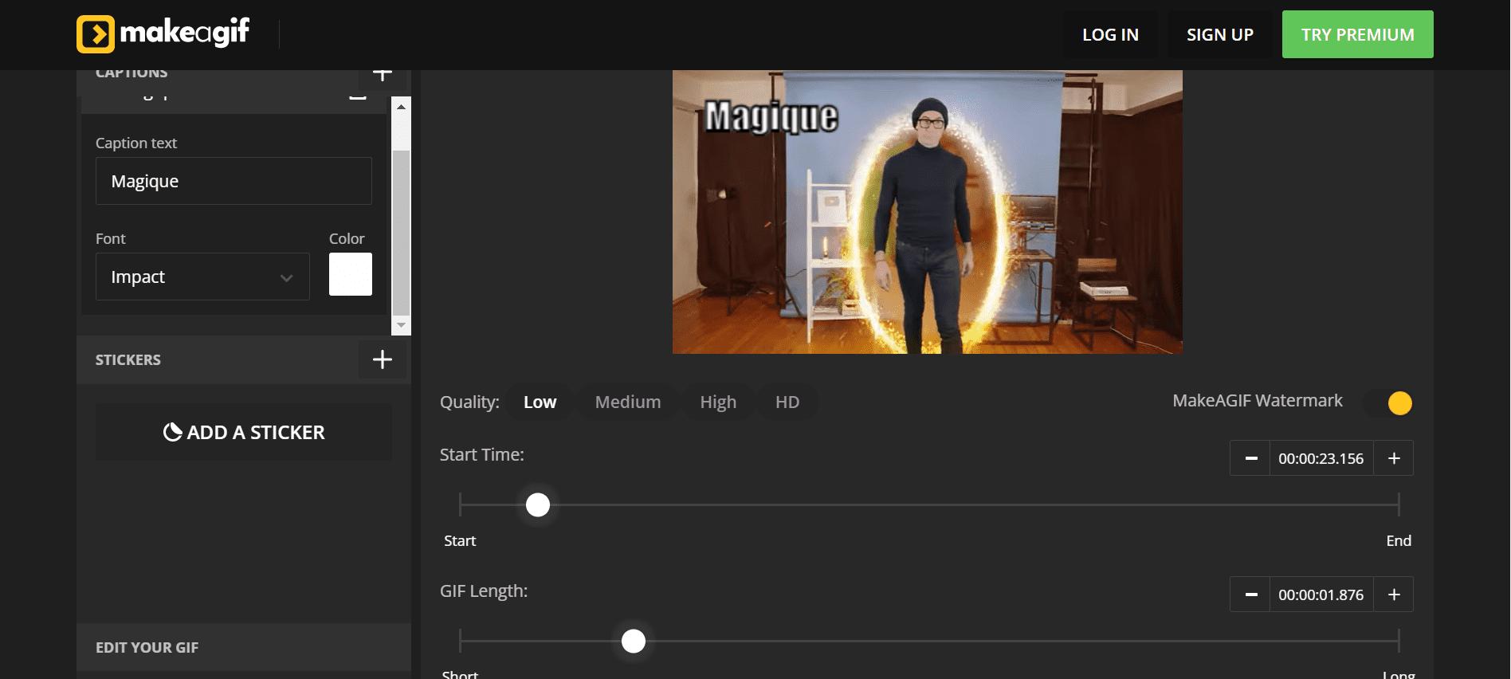Viewport: 1511px width, 679px height.
Task: Click TRY PREMIUM button
Action: 1358,34
